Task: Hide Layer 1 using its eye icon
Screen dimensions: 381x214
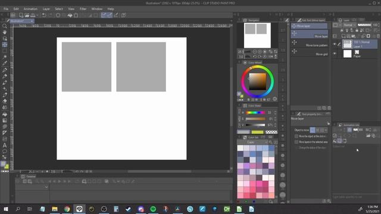Action: pos(335,44)
